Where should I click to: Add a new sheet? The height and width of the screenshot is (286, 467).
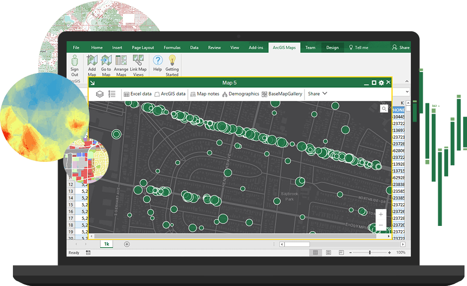pos(127,244)
